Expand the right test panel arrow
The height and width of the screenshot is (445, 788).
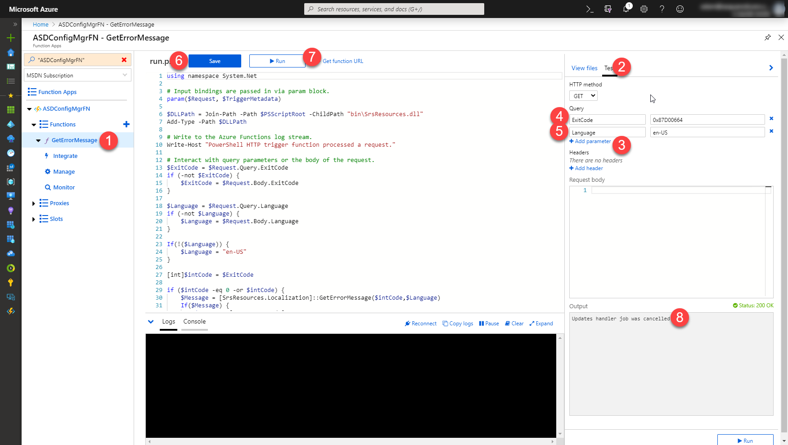[771, 68]
